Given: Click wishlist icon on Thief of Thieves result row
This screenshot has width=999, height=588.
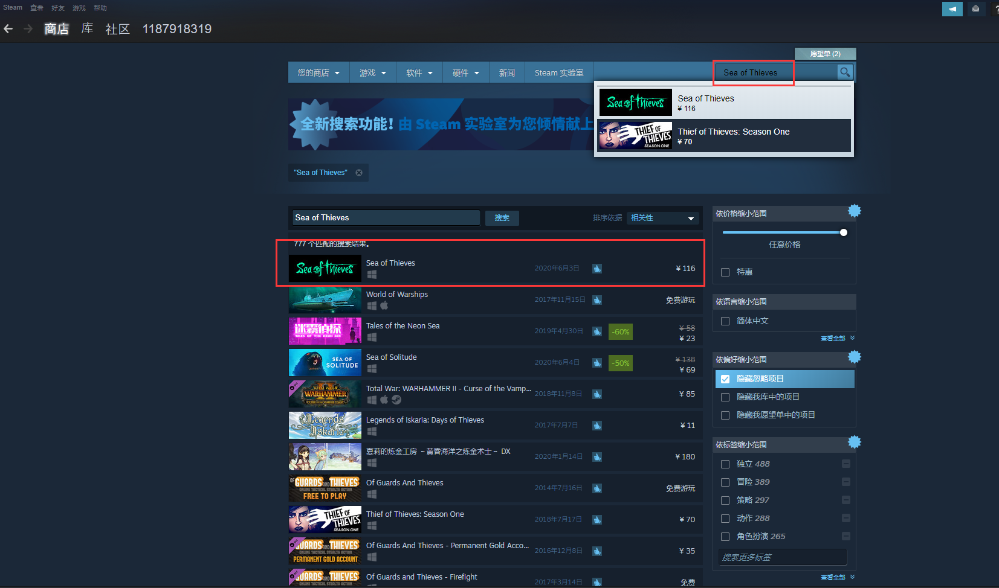Looking at the screenshot, I should 597,520.
